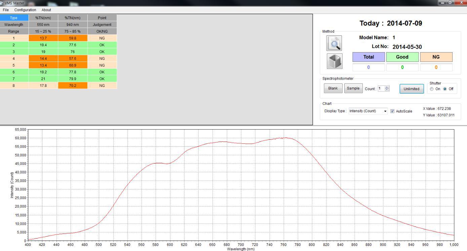Viewport: 467px width, 251px height.
Task: Click the Lot No value 2014-05-30
Action: [x=407, y=47]
